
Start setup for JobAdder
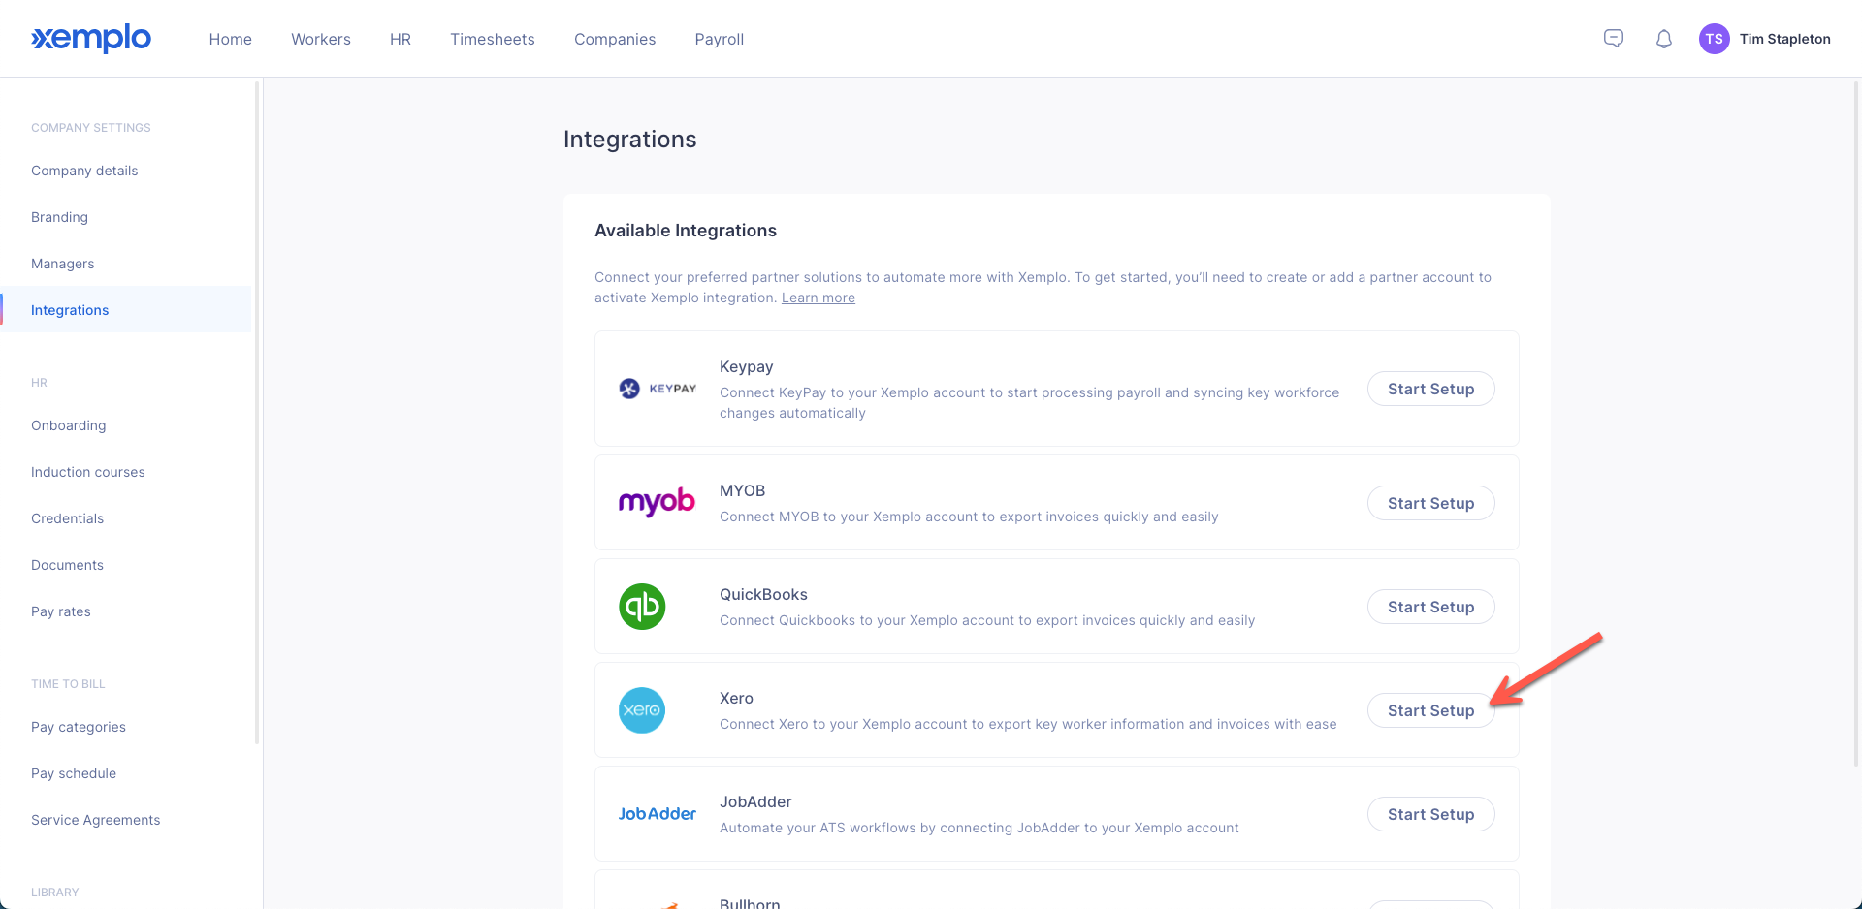[x=1431, y=814]
